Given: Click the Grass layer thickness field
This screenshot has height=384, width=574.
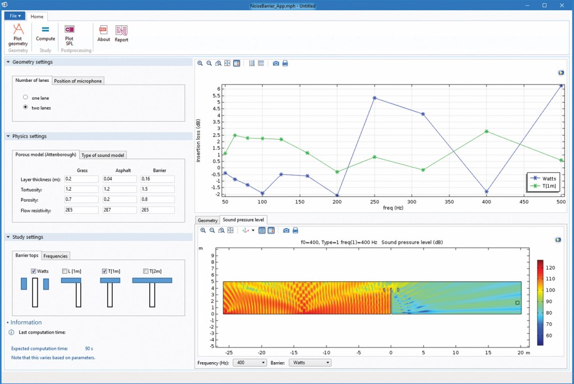Looking at the screenshot, I should click(x=81, y=179).
